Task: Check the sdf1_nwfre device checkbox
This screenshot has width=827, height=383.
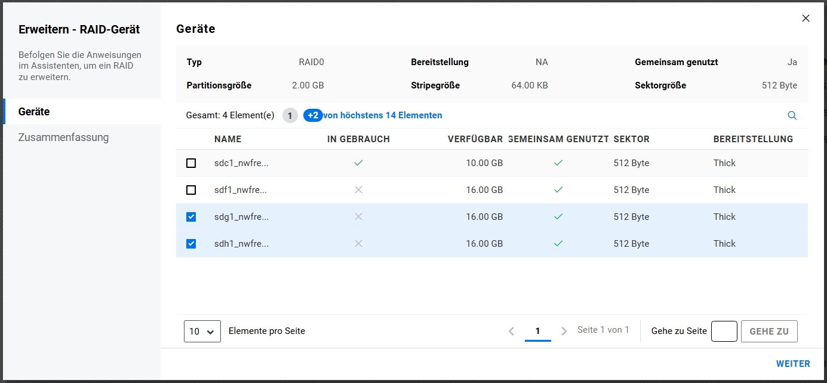Action: point(191,190)
